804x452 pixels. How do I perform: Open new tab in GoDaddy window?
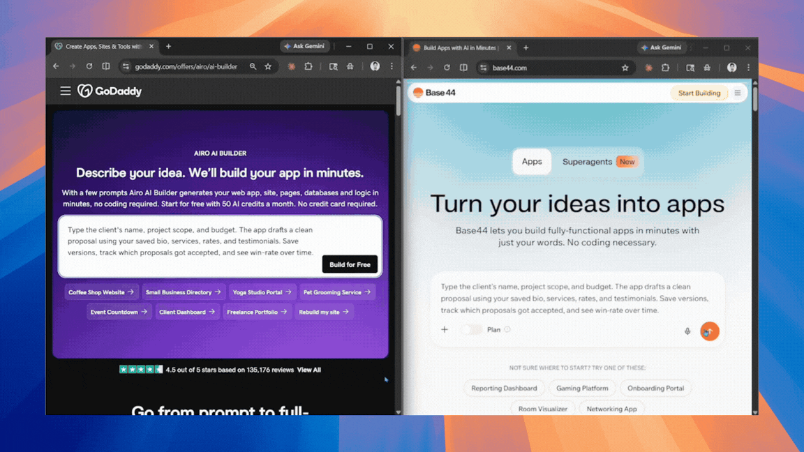point(168,47)
